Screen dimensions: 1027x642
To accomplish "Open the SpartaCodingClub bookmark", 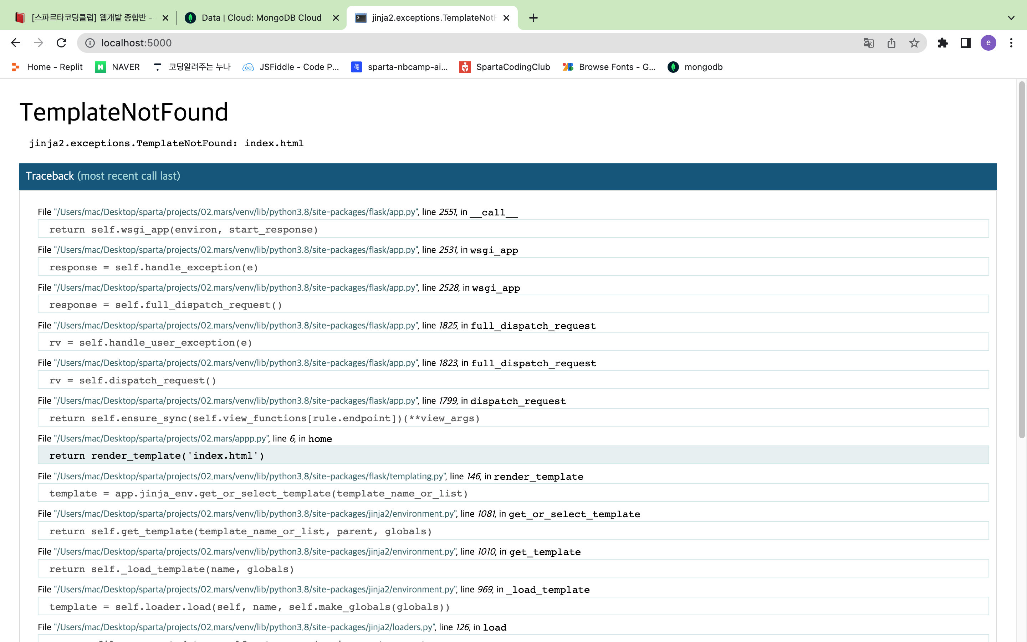I will coord(505,67).
